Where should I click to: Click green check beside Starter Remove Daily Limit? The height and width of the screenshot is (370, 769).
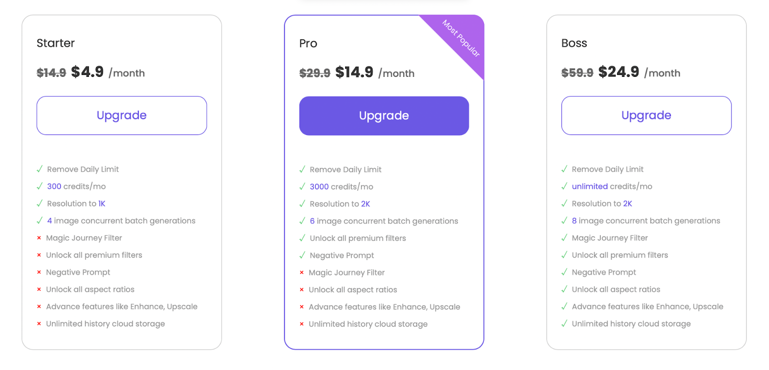coord(39,169)
